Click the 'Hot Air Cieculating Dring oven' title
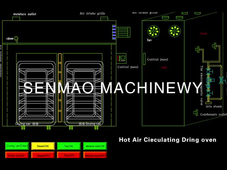 pyautogui.click(x=168, y=140)
